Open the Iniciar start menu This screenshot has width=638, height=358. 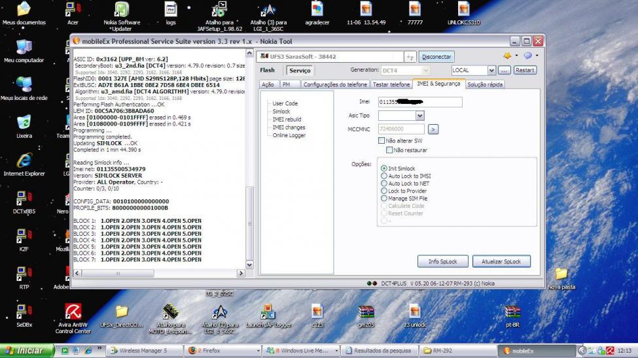[27, 351]
